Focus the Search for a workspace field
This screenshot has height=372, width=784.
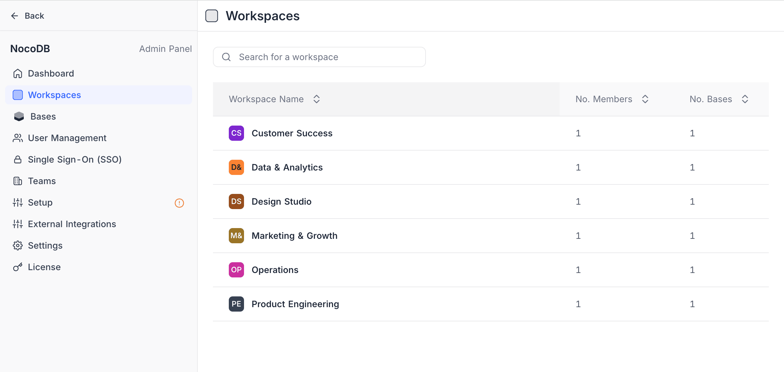pyautogui.click(x=326, y=57)
